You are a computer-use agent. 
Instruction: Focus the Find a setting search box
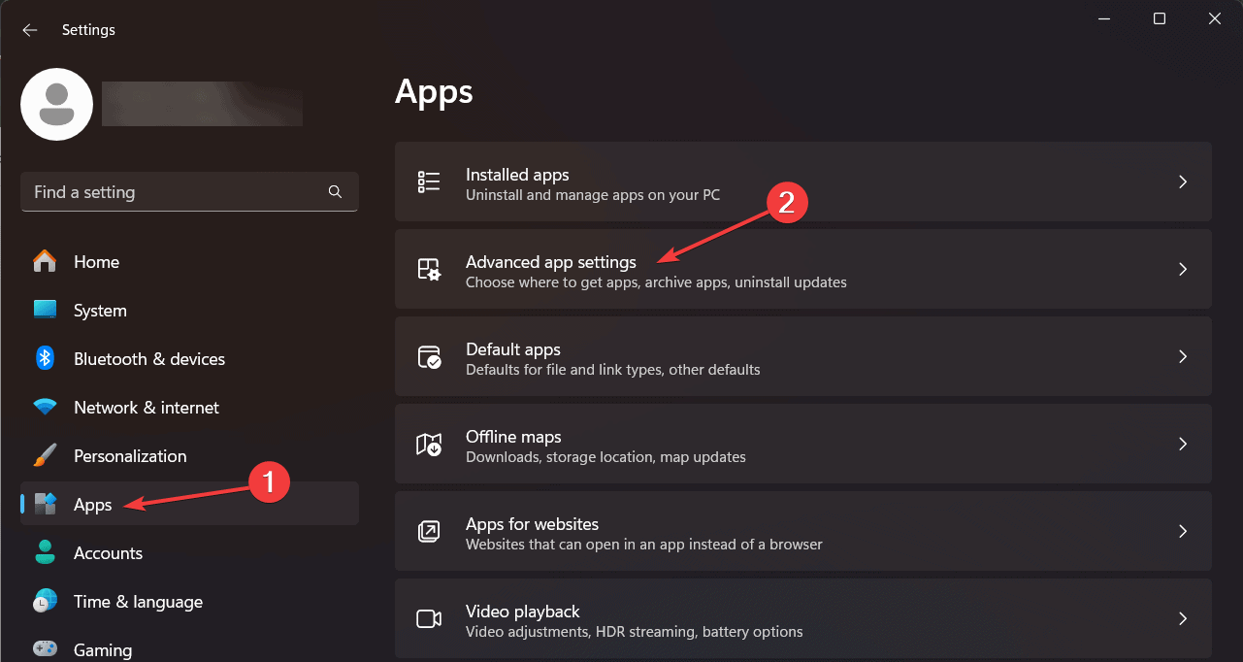(x=175, y=192)
